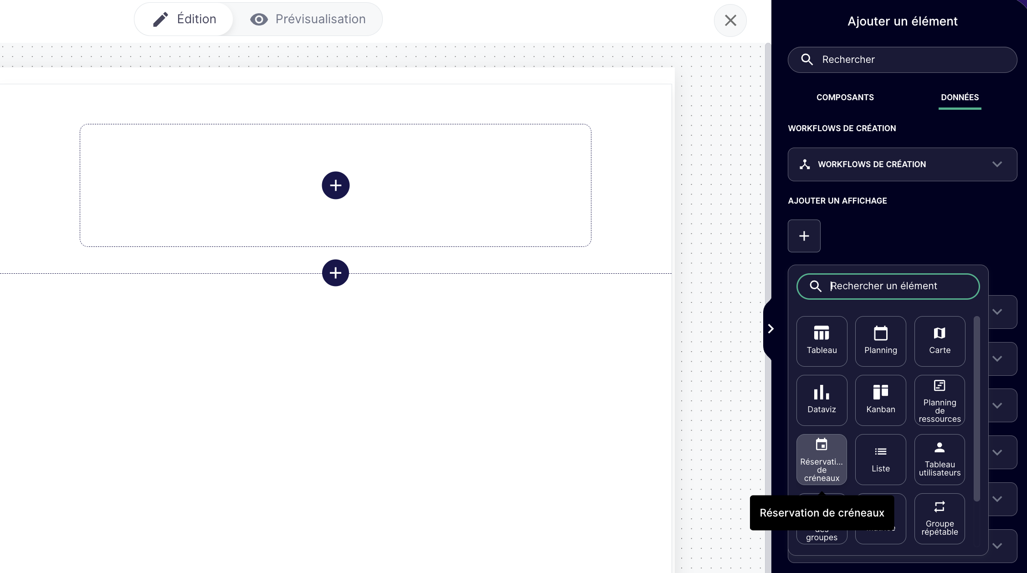This screenshot has width=1027, height=573.
Task: Collapse the right side panel arrow
Action: point(770,329)
